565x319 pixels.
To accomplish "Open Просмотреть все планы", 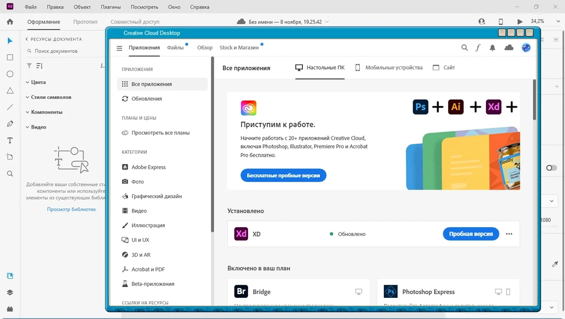I will point(162,133).
